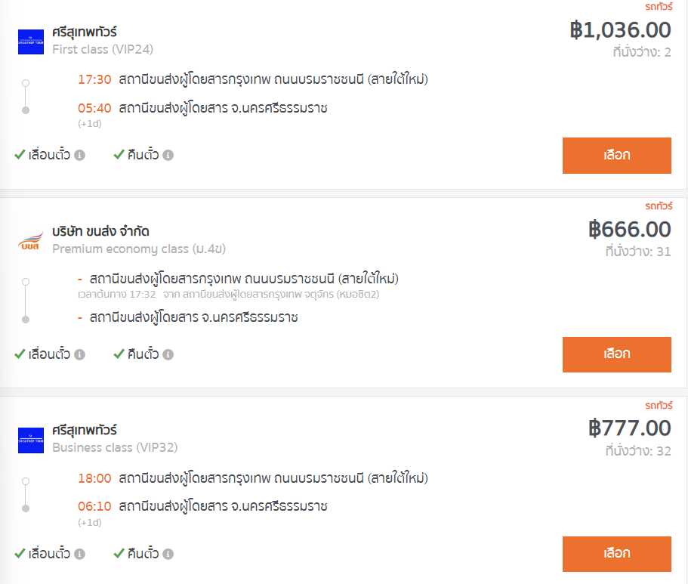Image resolution: width=688 pixels, height=584 pixels.
Task: Click the รถทัวร์ label above ฿1,036.00
Action: tap(659, 7)
